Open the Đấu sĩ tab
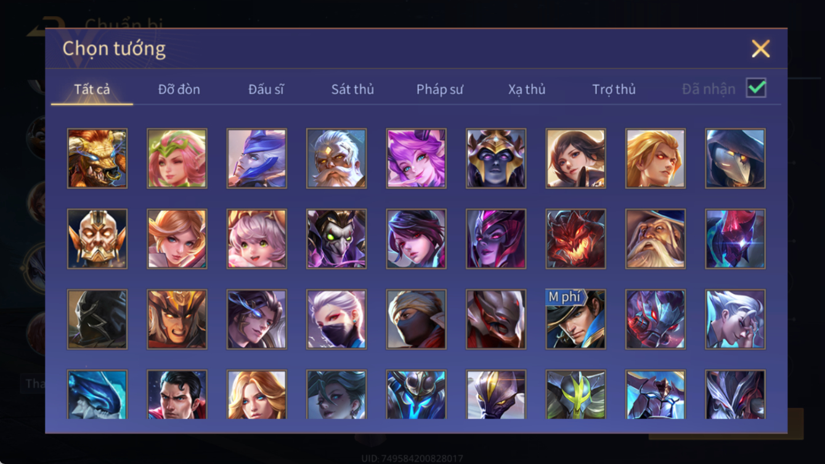This screenshot has width=825, height=464. click(266, 89)
